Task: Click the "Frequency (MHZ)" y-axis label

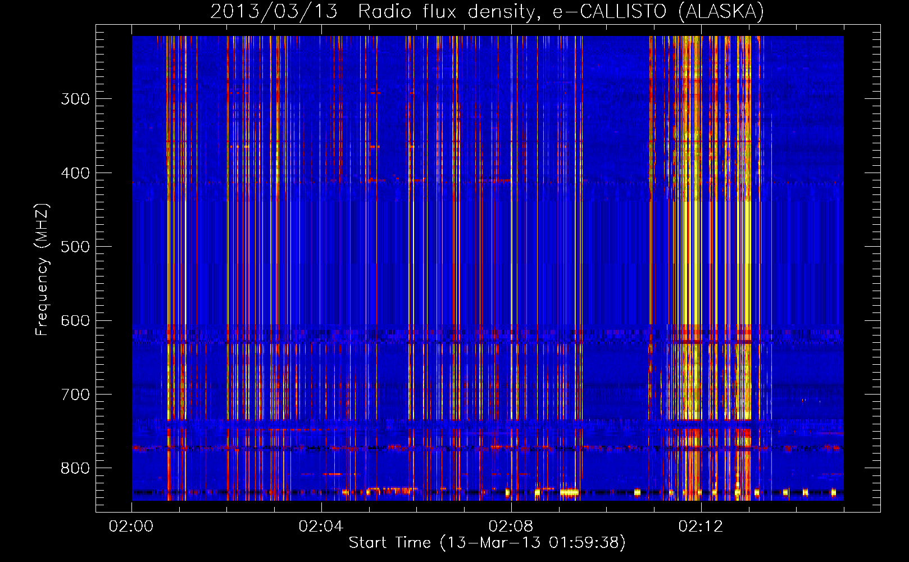Action: tap(42, 270)
